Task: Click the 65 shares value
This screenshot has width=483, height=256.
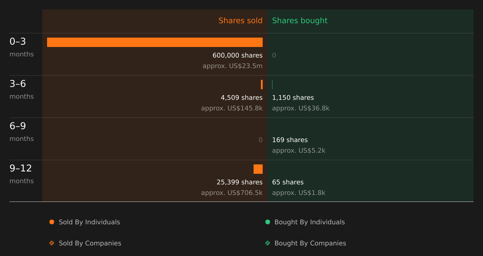Action: [x=288, y=182]
